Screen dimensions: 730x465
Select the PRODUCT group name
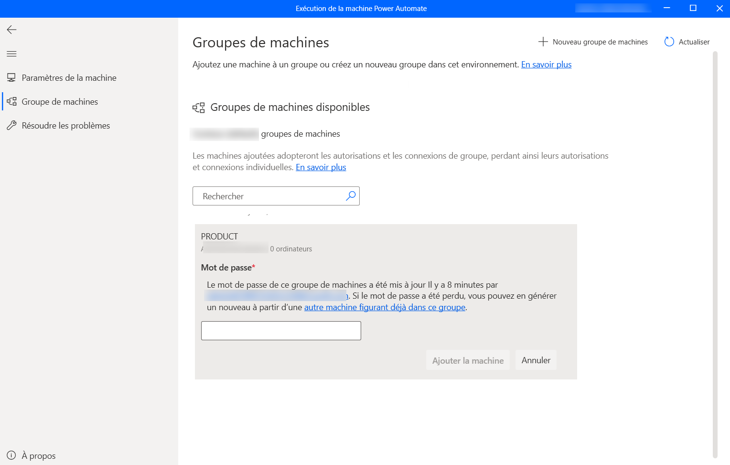point(219,237)
